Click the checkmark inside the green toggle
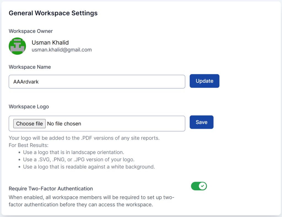This screenshot has width=282, height=217. (203, 186)
